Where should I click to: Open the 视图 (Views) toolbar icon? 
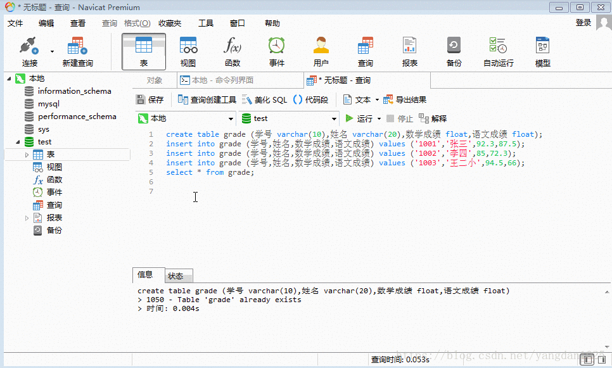[188, 50]
